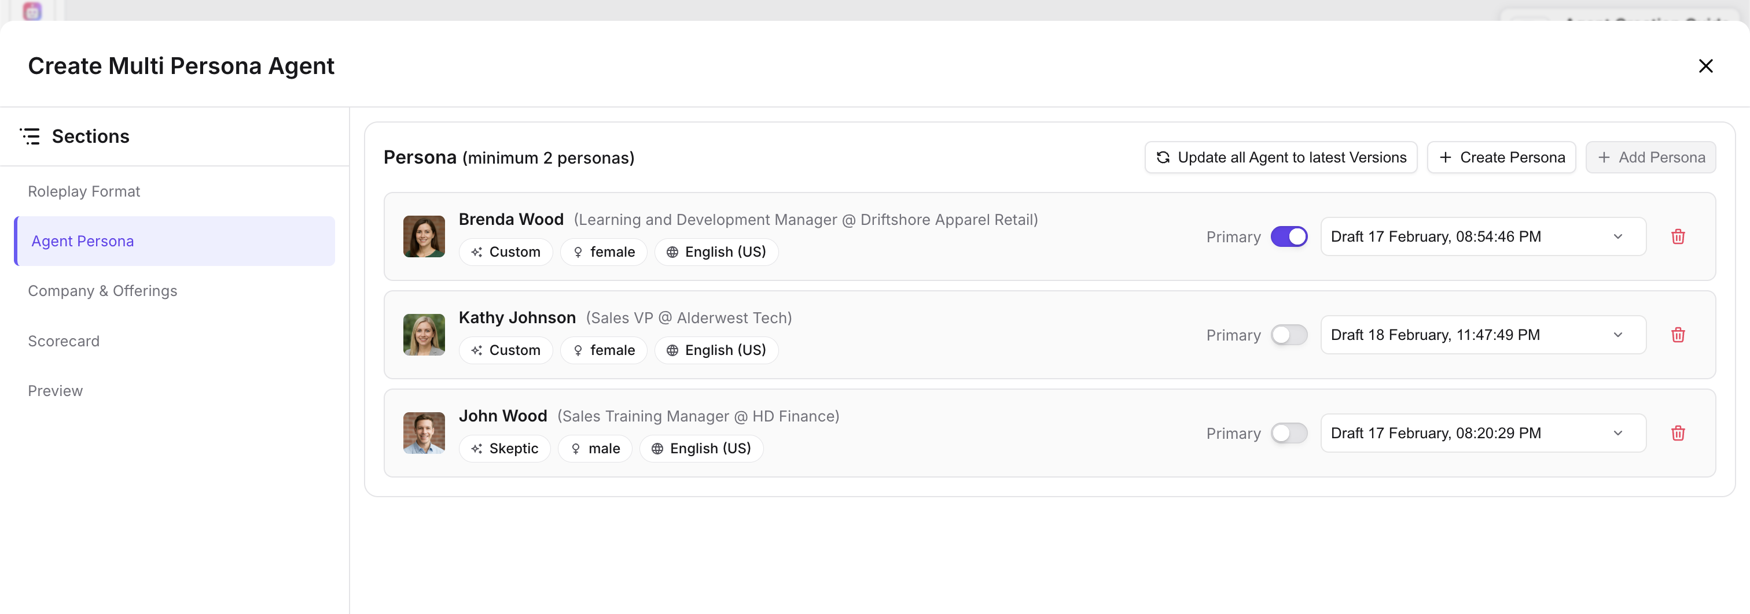This screenshot has height=614, width=1750.
Task: Click the refresh icon for updating versions
Action: click(1163, 157)
